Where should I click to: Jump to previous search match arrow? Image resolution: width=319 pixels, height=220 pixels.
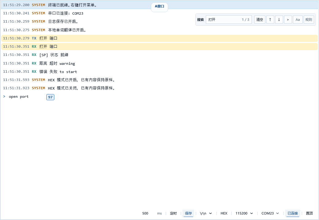(x=270, y=20)
